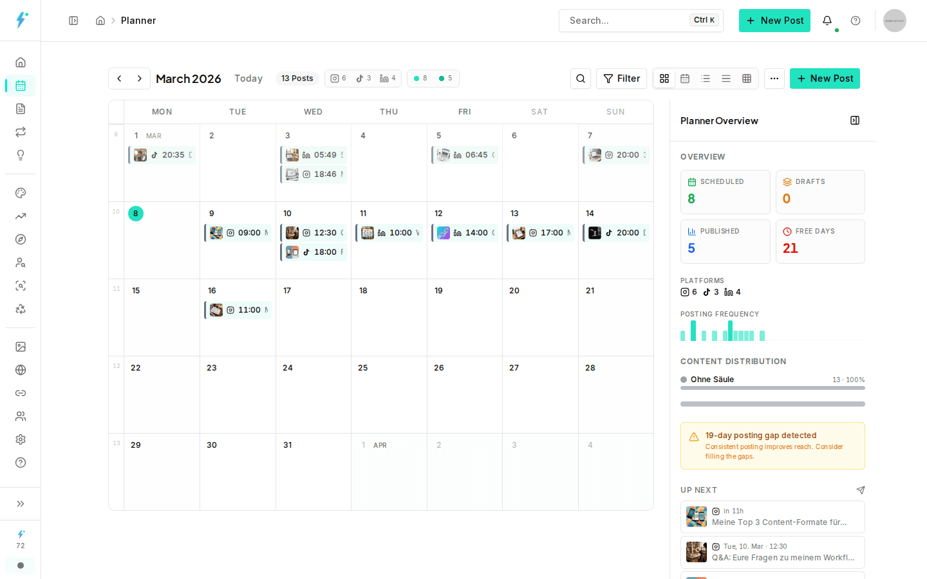Switch to list view in the view switcher
927x579 pixels.
point(706,78)
